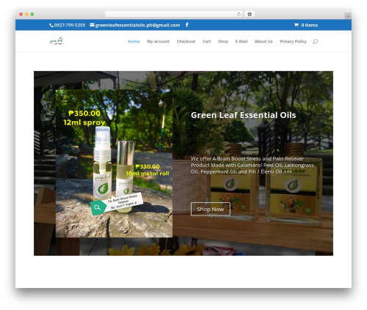
Task: Minimize the browser window with yellow button
Action: (26, 14)
